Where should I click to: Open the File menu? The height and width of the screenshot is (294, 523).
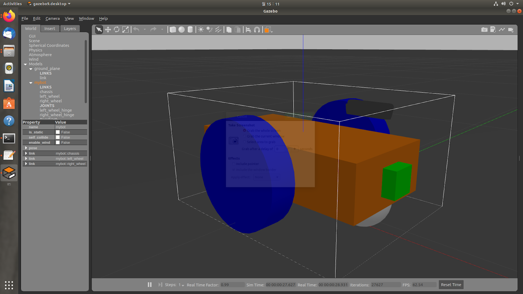[25, 19]
